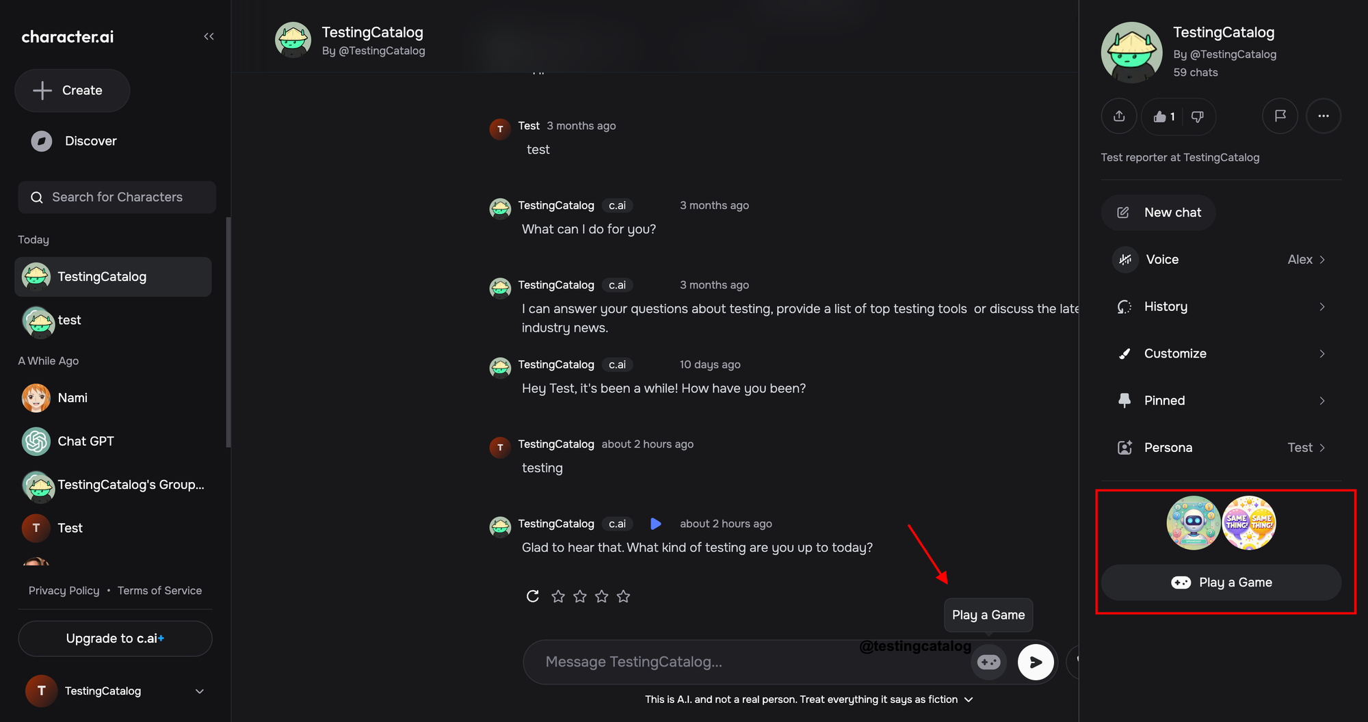Click the Play a Game button
The image size is (1368, 722).
(x=1222, y=582)
